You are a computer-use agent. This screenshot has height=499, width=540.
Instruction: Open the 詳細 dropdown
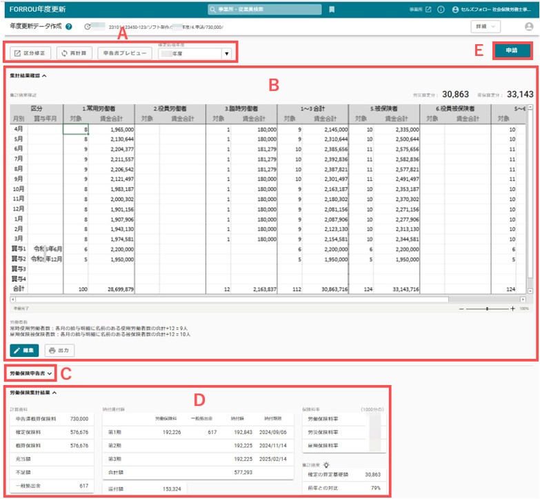point(486,26)
